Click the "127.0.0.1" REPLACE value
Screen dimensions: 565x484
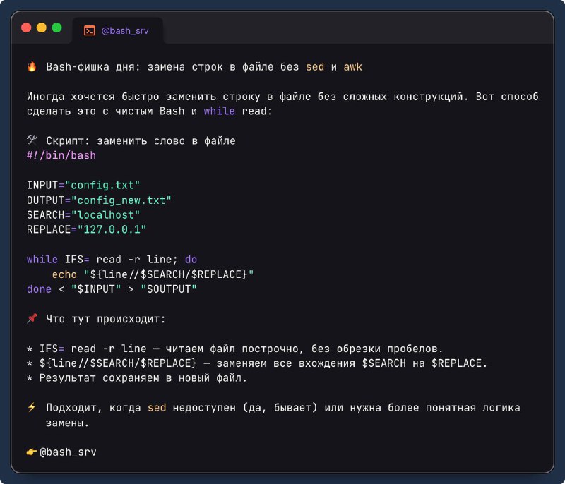coord(112,229)
